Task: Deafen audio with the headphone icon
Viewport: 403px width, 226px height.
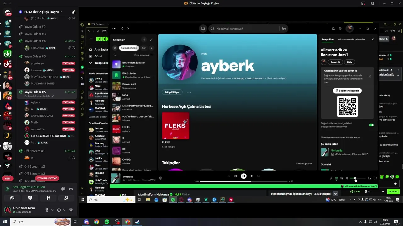Action: click(x=59, y=210)
